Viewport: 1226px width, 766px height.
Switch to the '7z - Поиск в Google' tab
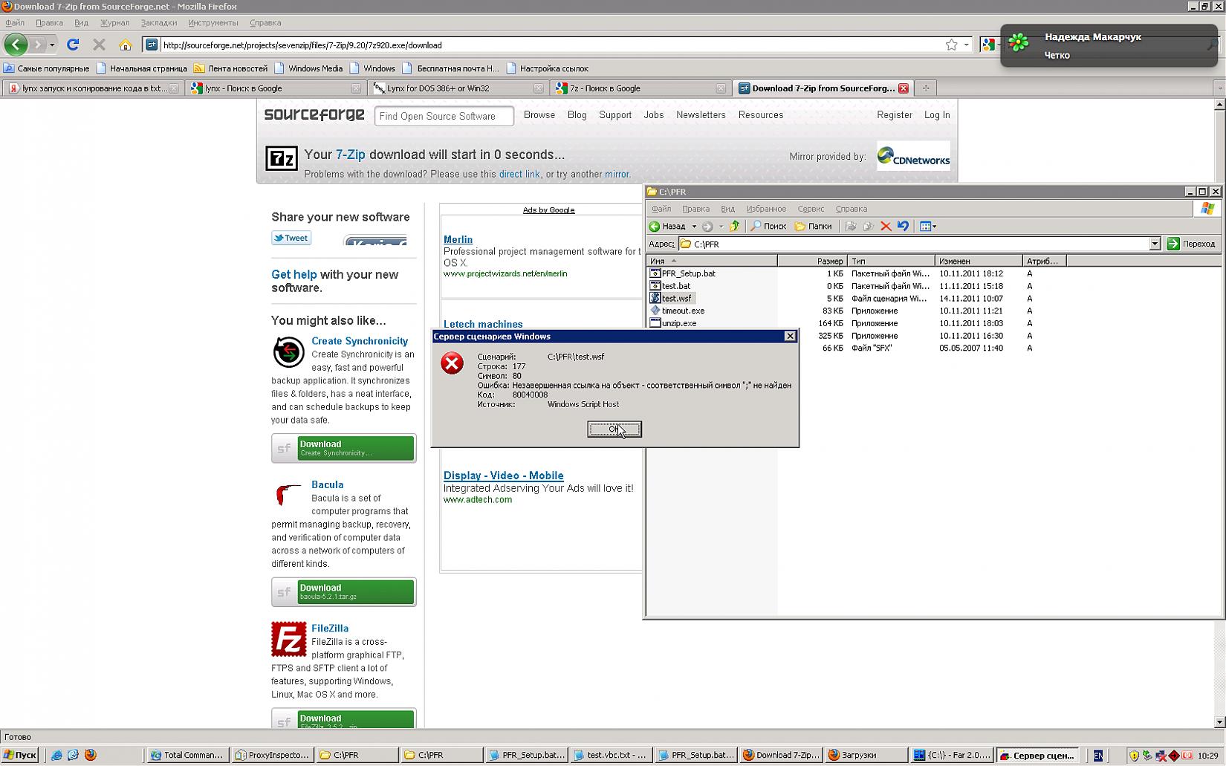640,88
